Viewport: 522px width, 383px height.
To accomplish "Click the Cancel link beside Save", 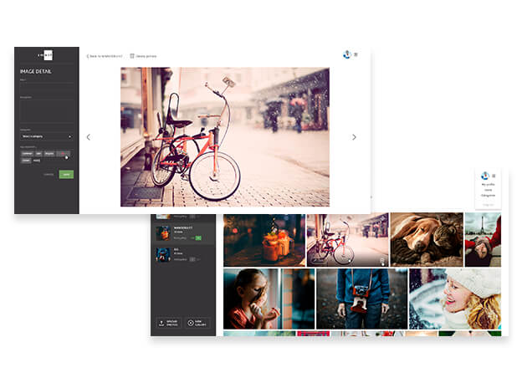I will pos(49,174).
